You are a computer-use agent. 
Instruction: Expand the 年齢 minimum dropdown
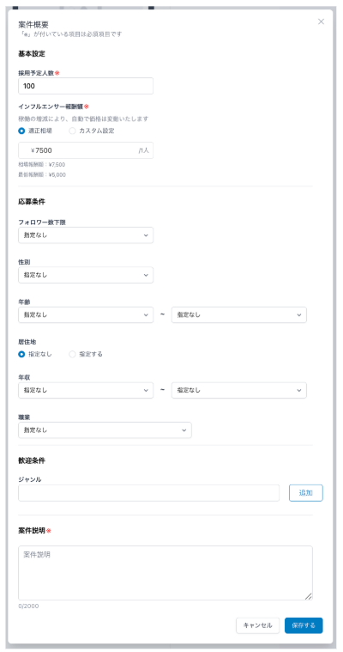[86, 314]
